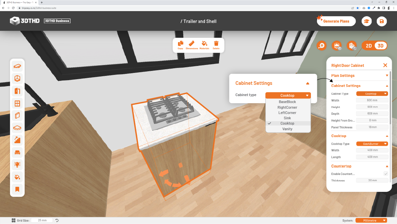
Task: Switch to 3D view
Action: coord(381,46)
